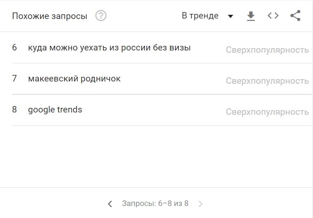
Task: Click the share icon
Action: click(295, 16)
